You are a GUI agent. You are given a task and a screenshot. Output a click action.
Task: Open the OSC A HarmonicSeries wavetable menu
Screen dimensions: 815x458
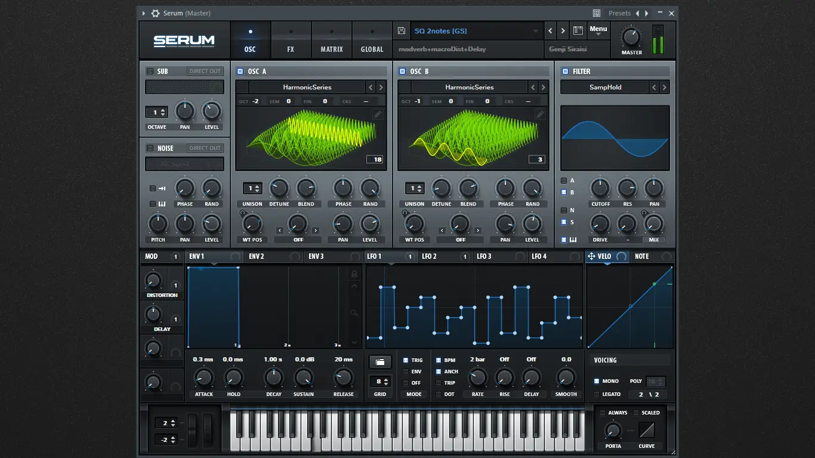click(x=307, y=87)
